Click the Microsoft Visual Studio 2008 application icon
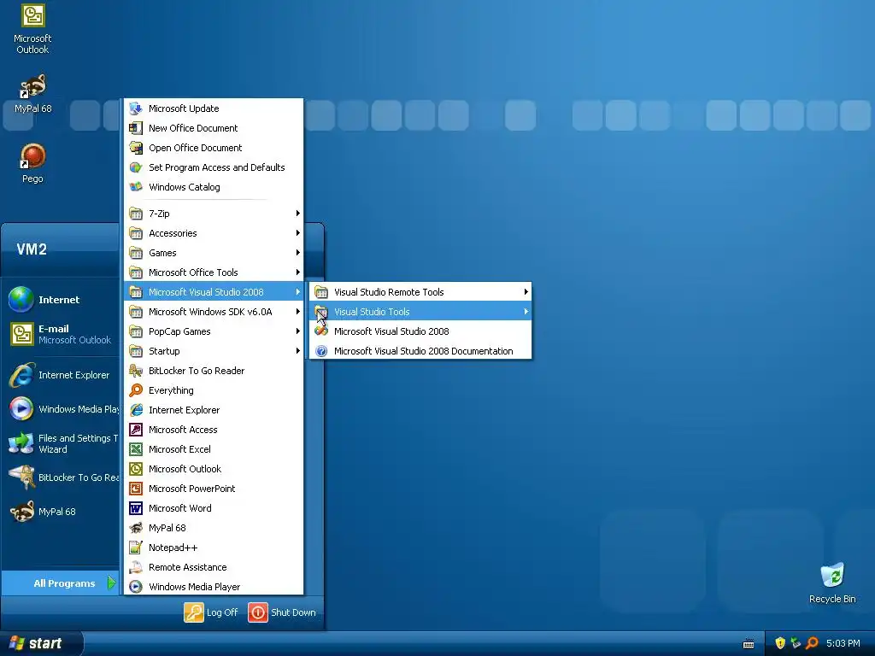 (321, 331)
